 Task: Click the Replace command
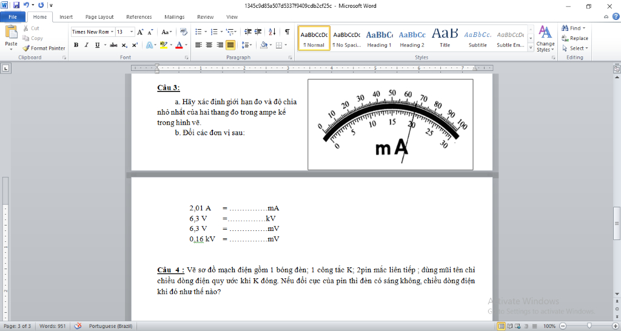(575, 38)
